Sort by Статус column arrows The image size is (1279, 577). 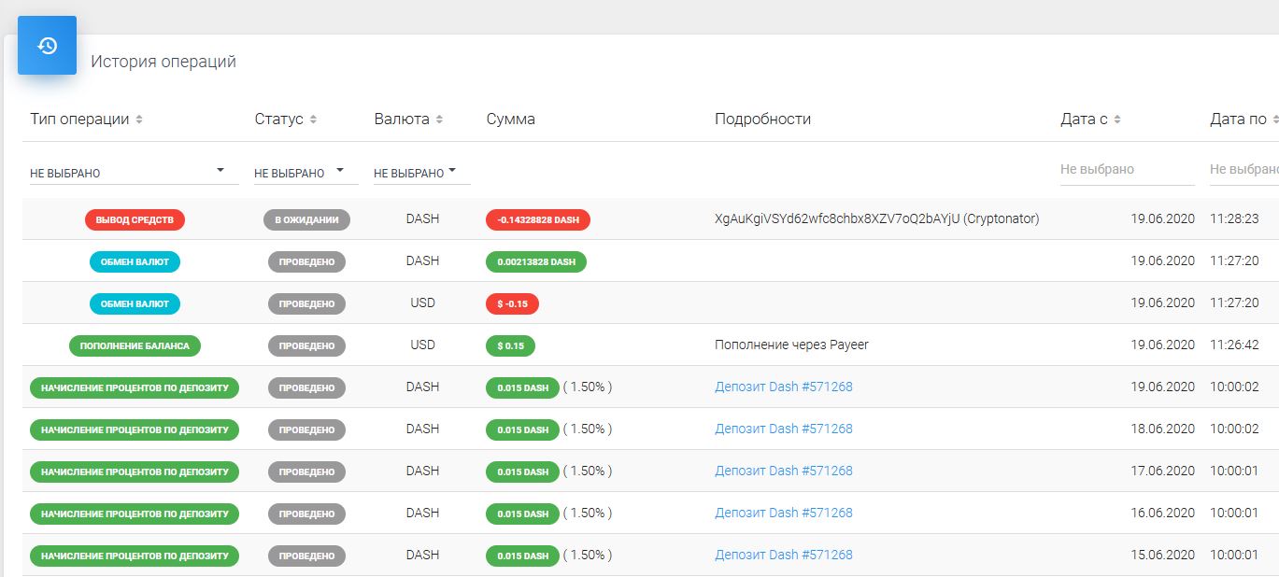(x=314, y=120)
